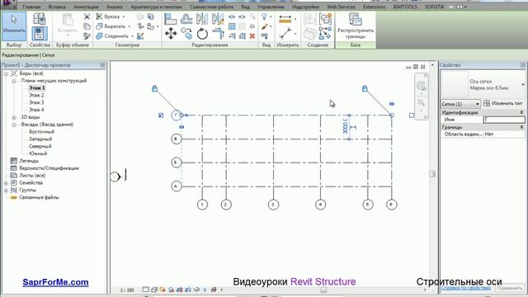Open Ведомости/Спецификации in project browser
The height and width of the screenshot is (297, 528).
[x=49, y=168]
